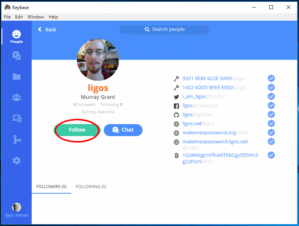
Task: Click the key icon beside 9321 key
Action: 176,79
